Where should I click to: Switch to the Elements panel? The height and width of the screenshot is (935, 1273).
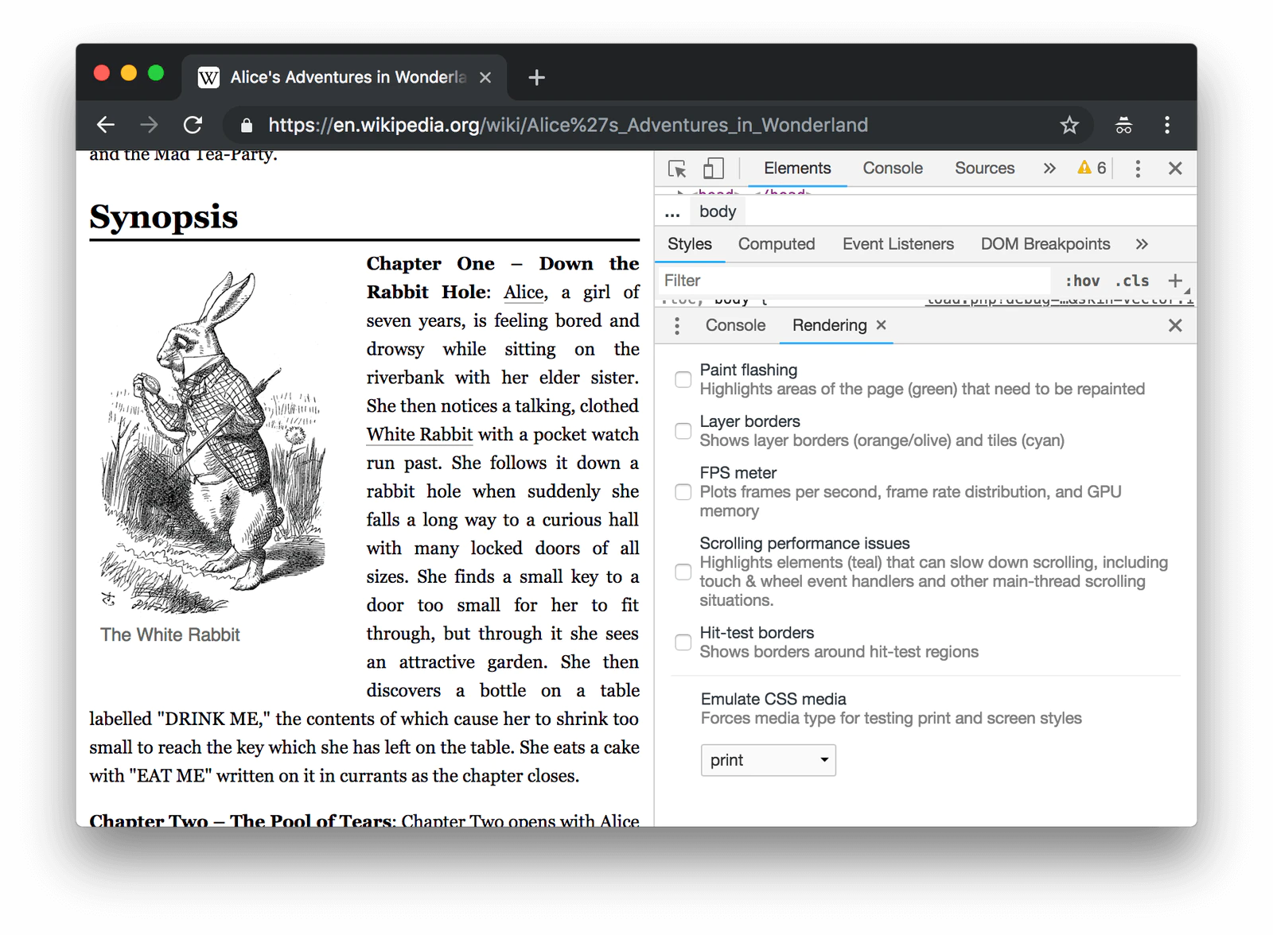tap(797, 169)
